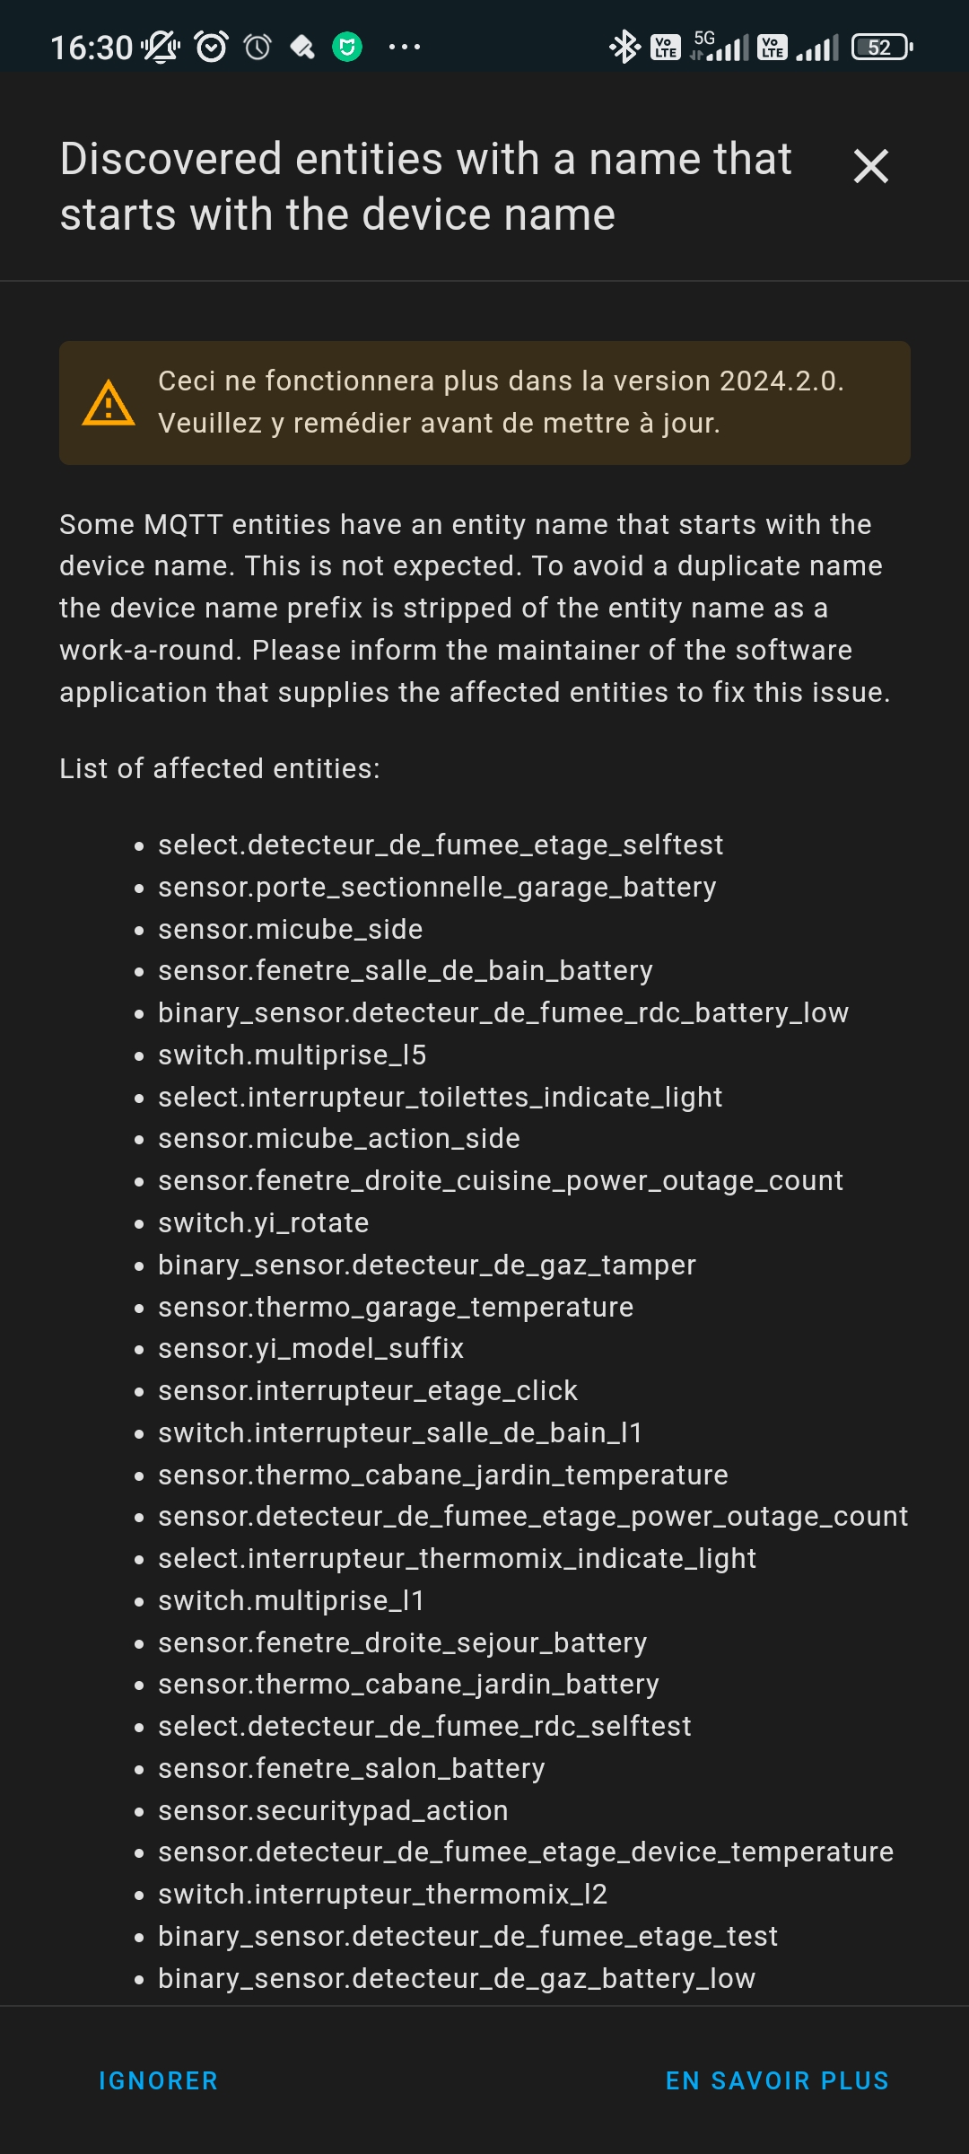Dismiss the repair with IGNORER
This screenshot has width=969, height=2154.
pos(158,2080)
